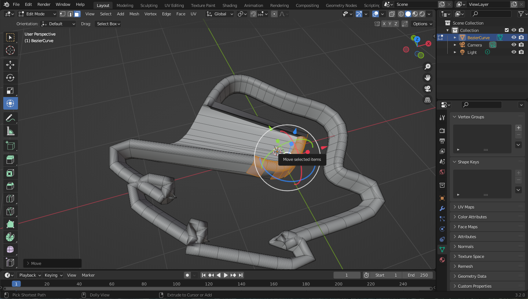The height and width of the screenshot is (299, 528).
Task: Expand the Move operator panel
Action: click(x=52, y=263)
